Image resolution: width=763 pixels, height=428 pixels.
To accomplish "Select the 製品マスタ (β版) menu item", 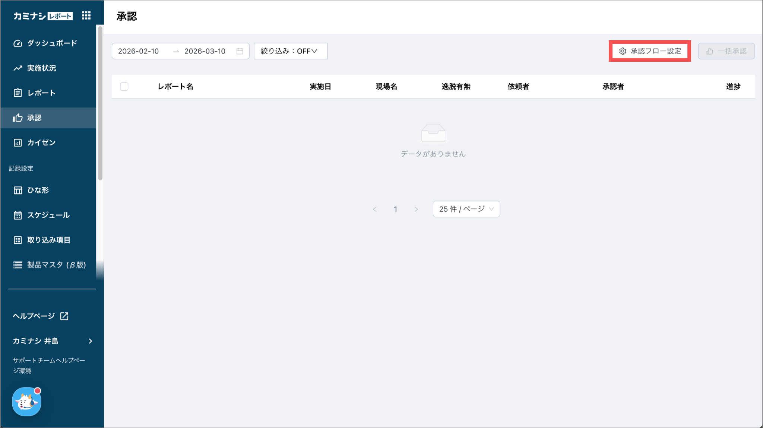I will [56, 265].
